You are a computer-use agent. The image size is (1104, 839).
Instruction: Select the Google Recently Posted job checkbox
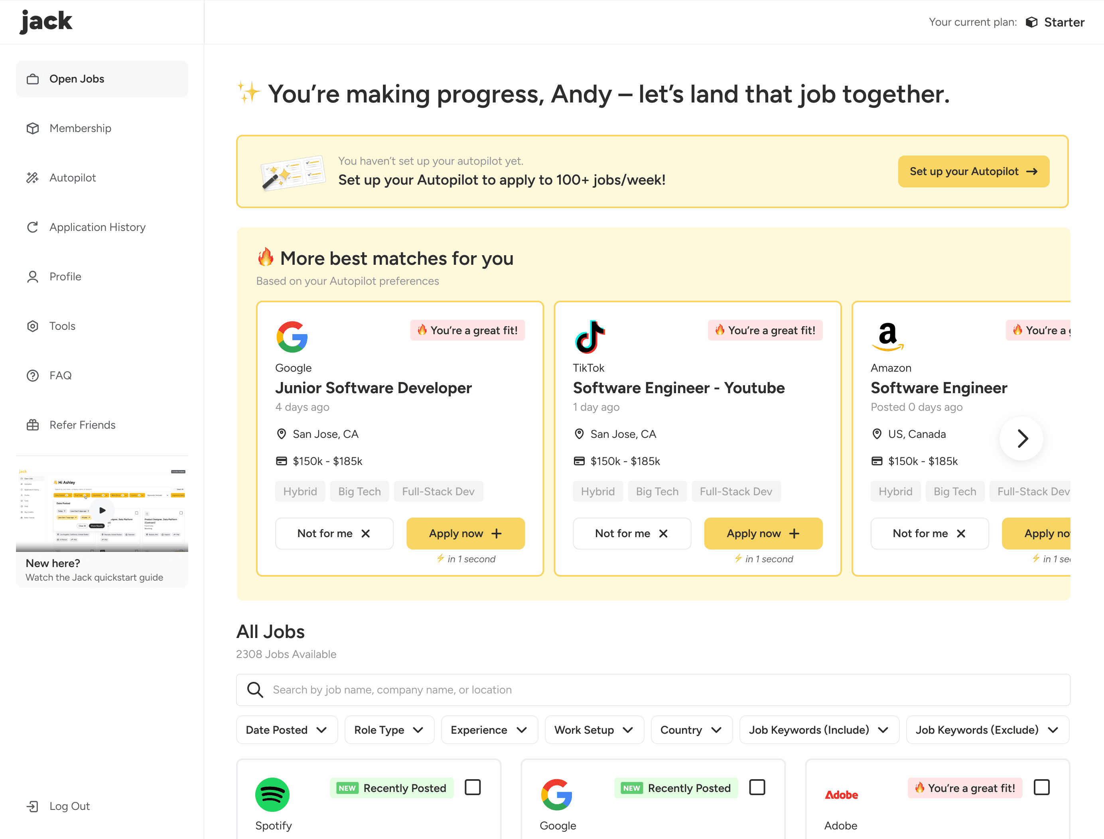point(757,787)
